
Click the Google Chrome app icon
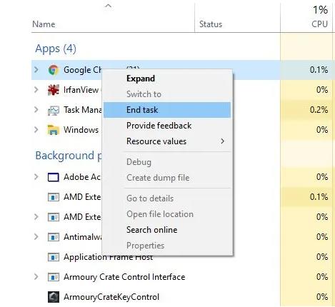coord(54,70)
